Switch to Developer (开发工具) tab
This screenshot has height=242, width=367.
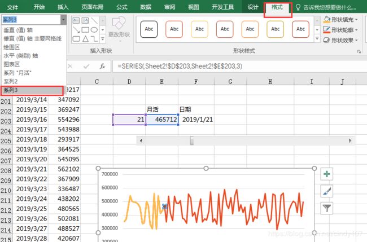(223, 7)
